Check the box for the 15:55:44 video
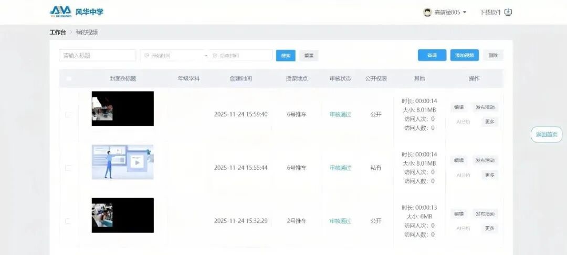This screenshot has width=567, height=255. click(x=68, y=168)
